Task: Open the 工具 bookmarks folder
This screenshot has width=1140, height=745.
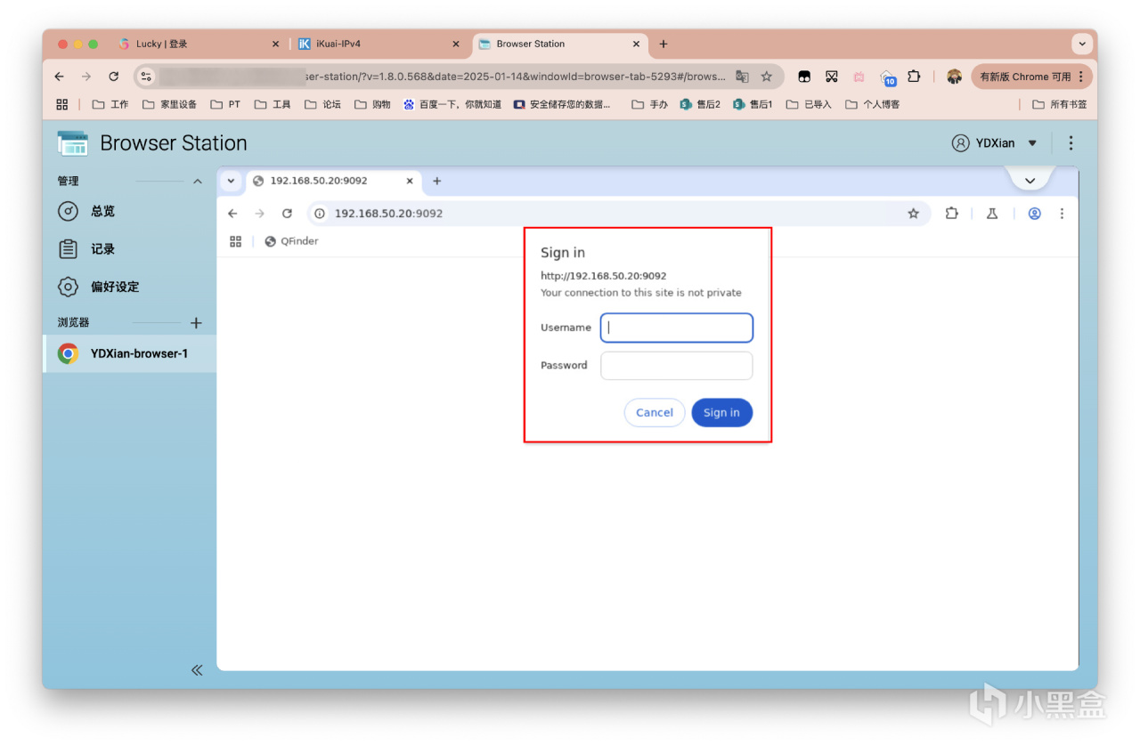Action: pyautogui.click(x=273, y=104)
